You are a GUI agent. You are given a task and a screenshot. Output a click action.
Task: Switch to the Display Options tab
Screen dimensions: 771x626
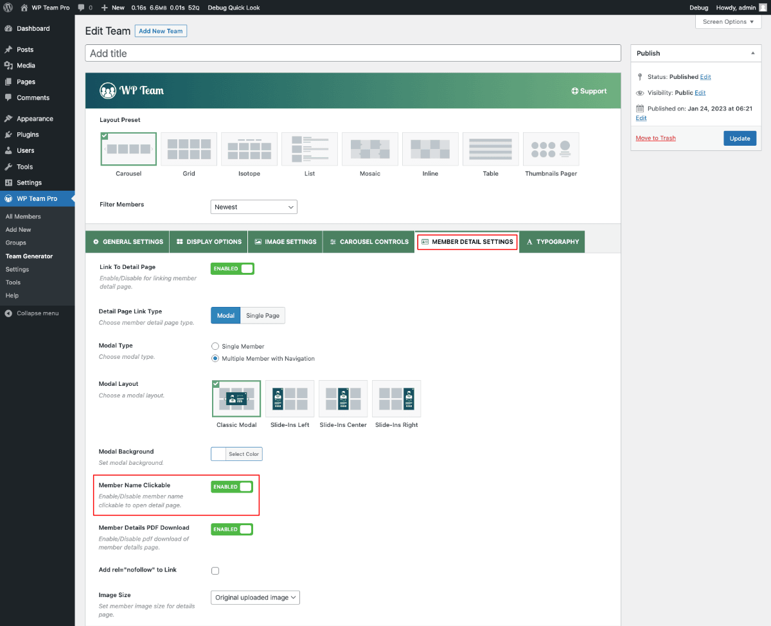pyautogui.click(x=209, y=241)
